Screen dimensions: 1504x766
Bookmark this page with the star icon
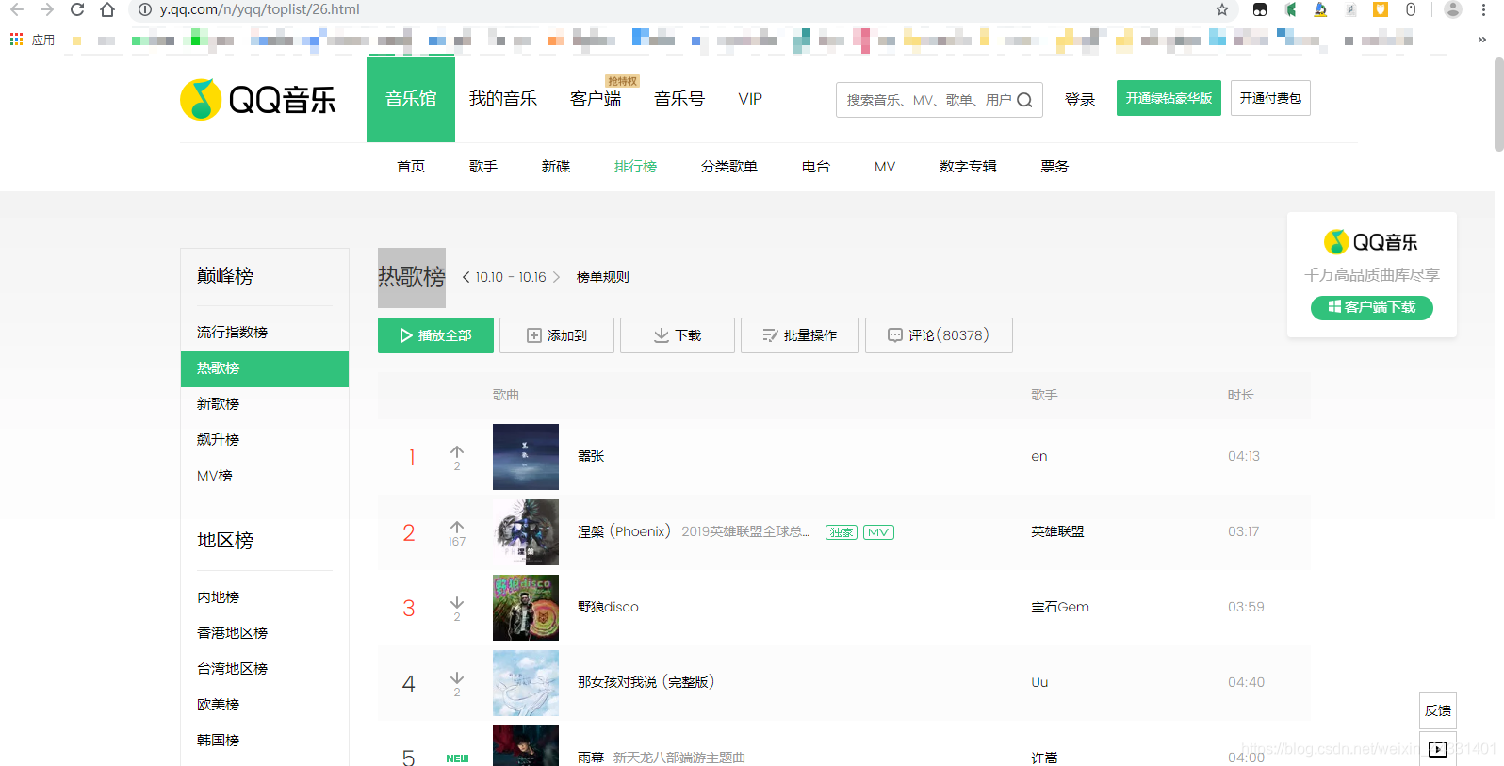(x=1222, y=9)
